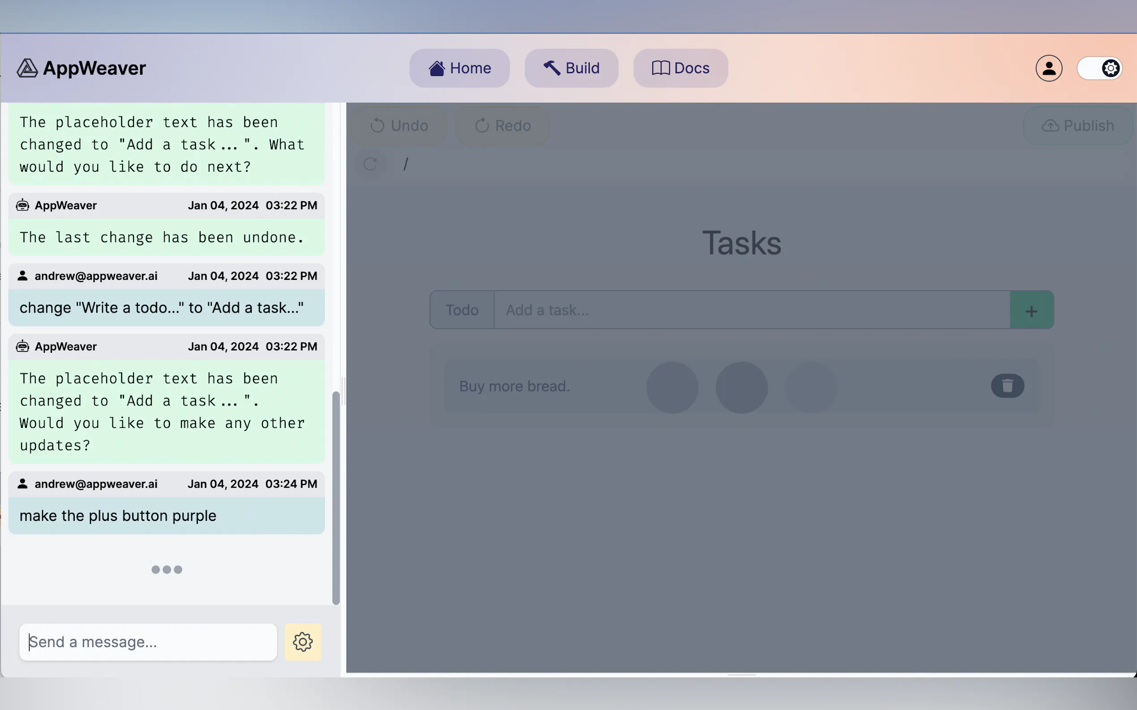Focus the 'Send a message...' input
The height and width of the screenshot is (710, 1137).
pos(148,642)
